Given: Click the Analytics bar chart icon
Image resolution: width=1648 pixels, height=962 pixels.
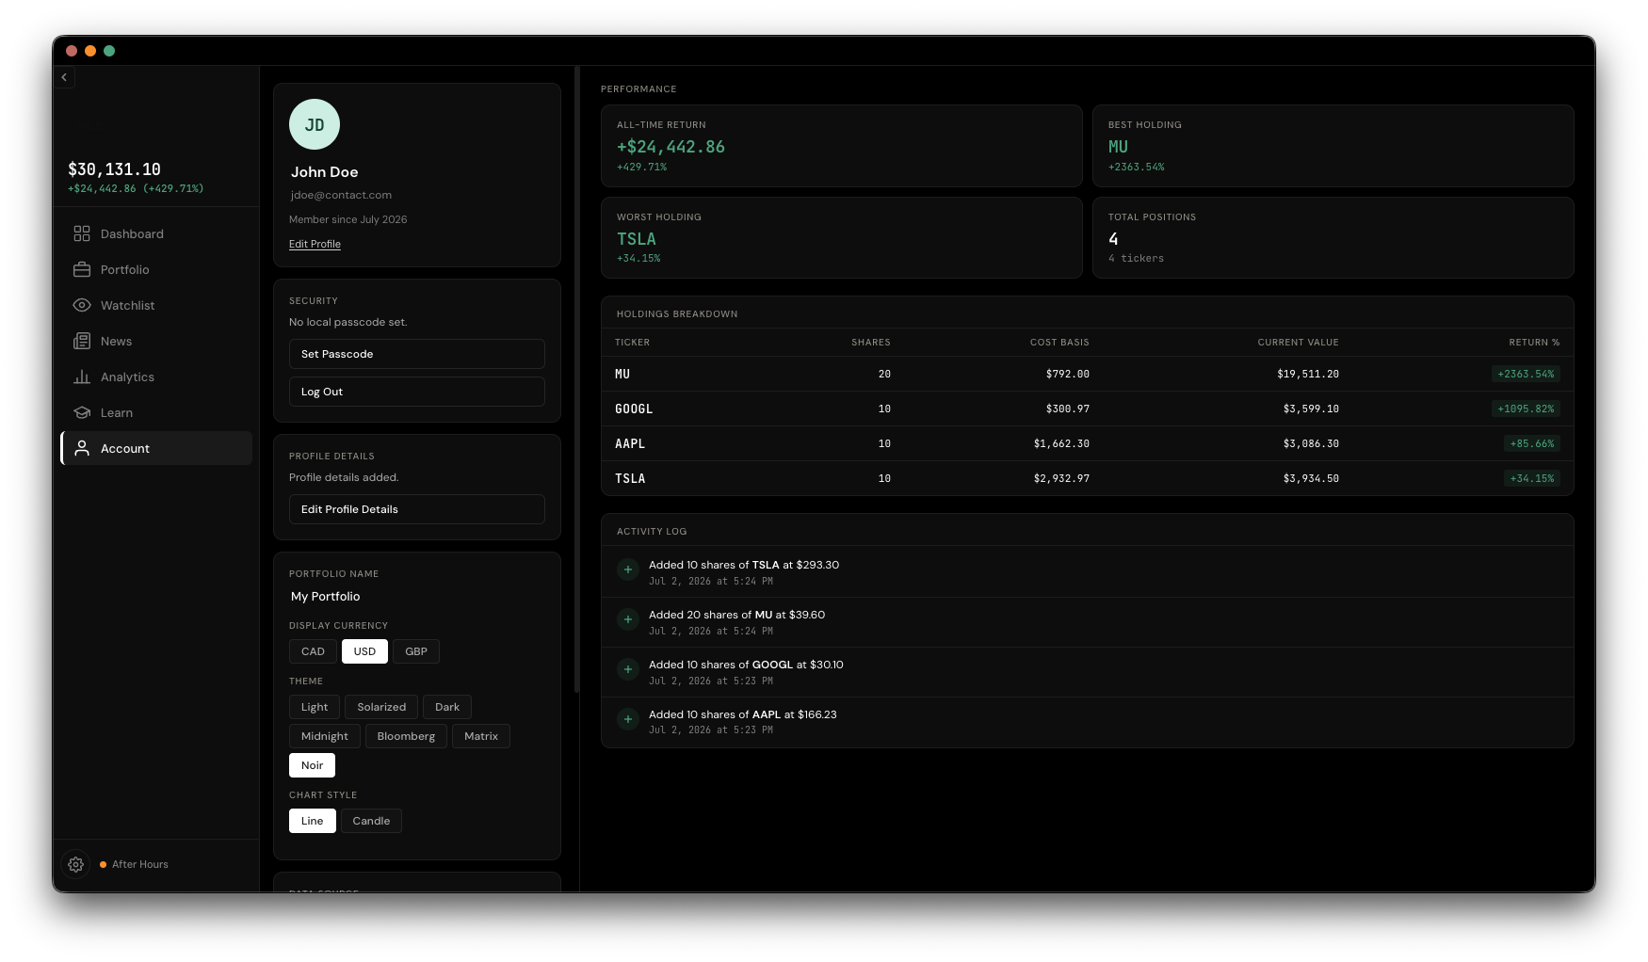Looking at the screenshot, I should pyautogui.click(x=82, y=377).
